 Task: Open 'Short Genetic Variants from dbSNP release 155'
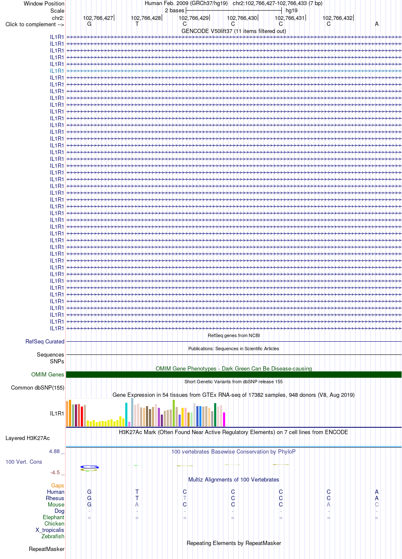pyautogui.click(x=234, y=382)
